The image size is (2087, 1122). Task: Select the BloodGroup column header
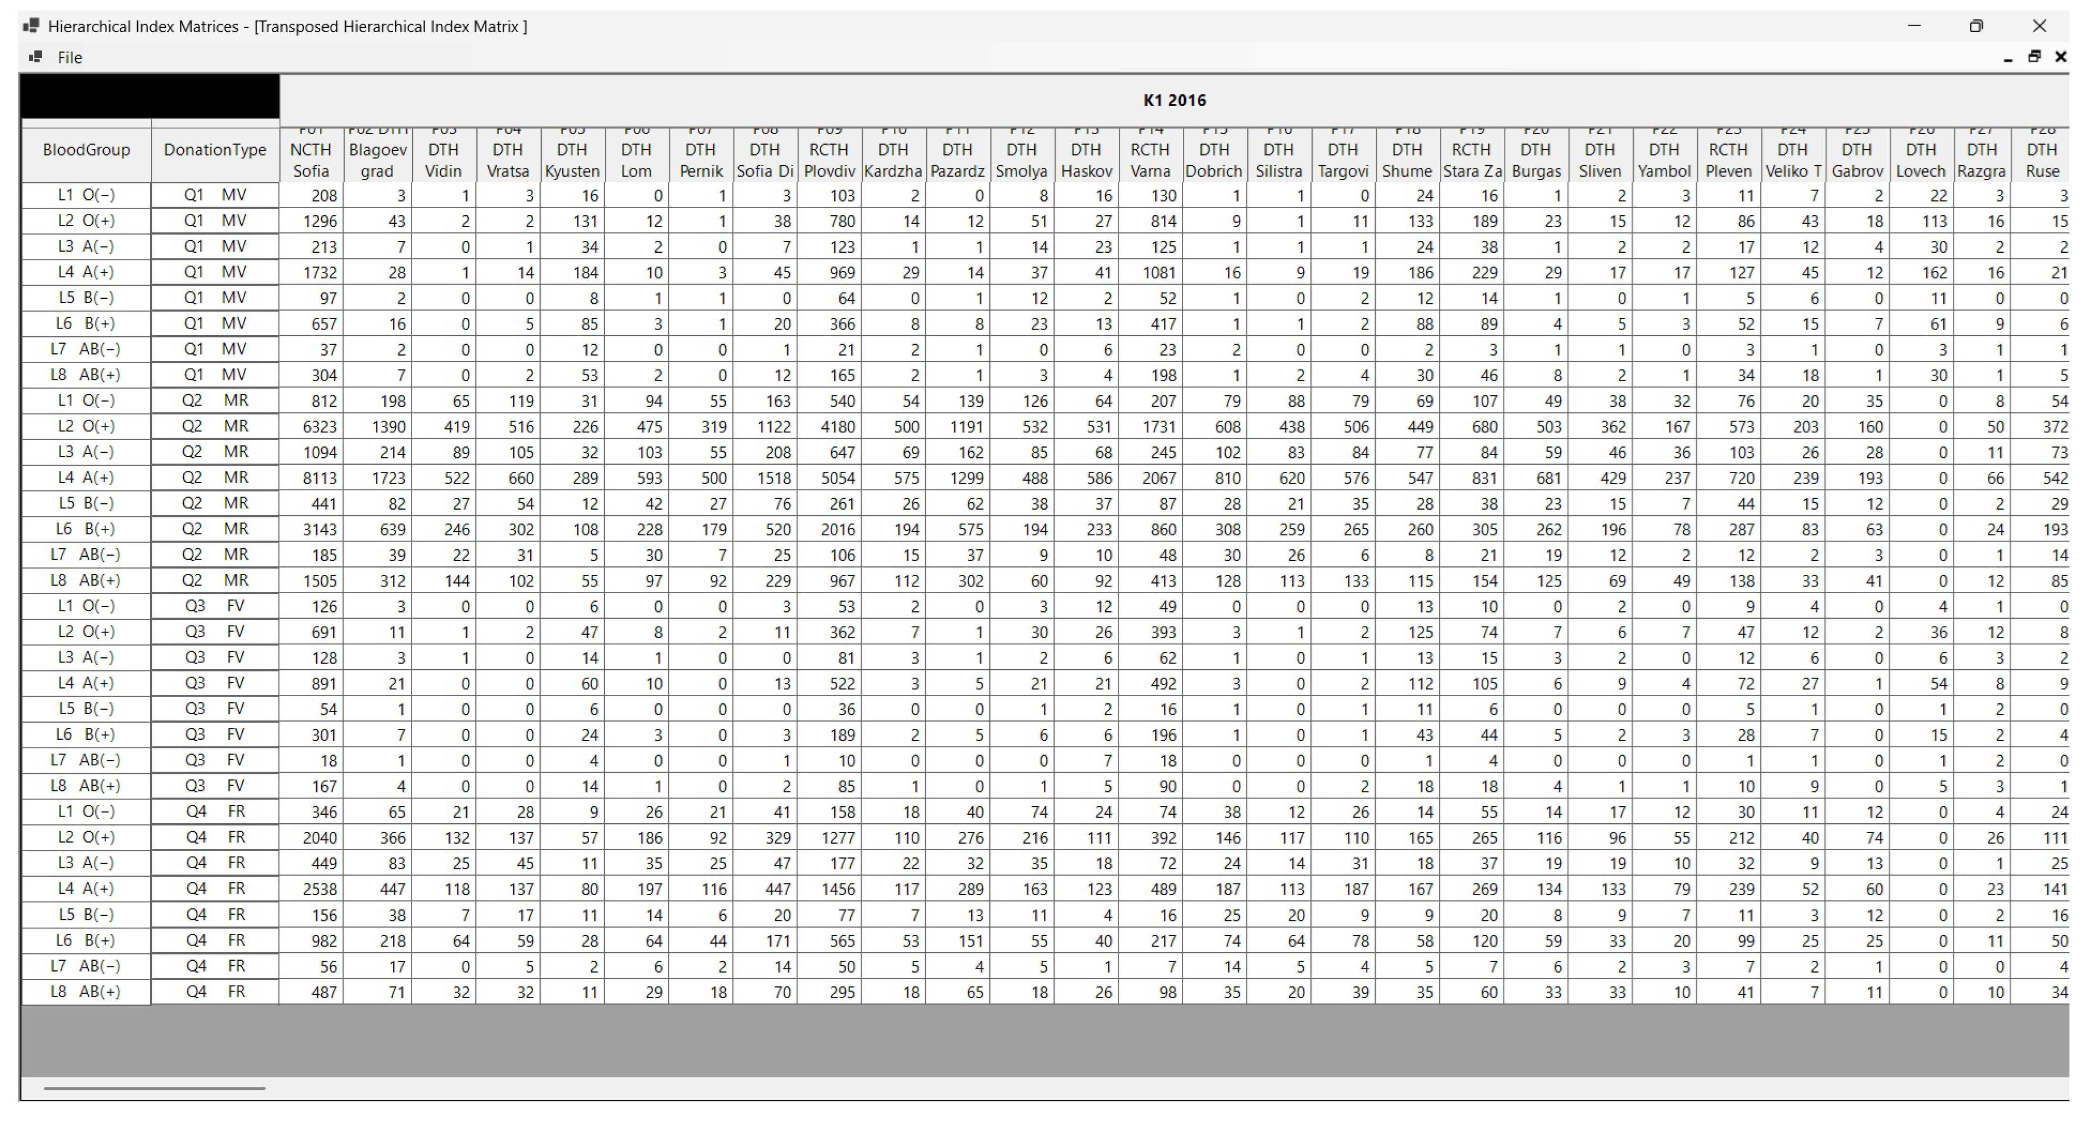coord(86,151)
